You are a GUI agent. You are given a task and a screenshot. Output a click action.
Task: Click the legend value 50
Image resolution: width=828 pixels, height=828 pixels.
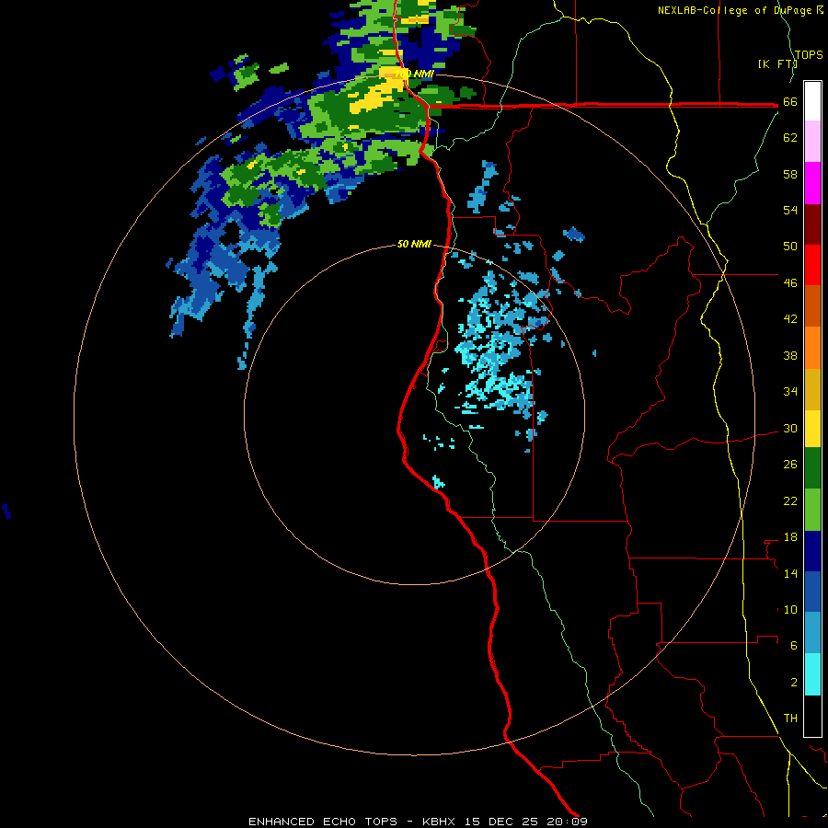[790, 247]
